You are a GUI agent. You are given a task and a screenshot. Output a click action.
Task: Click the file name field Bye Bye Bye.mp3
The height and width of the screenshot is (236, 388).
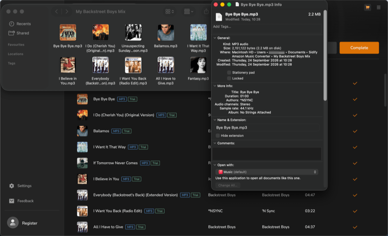point(267,128)
